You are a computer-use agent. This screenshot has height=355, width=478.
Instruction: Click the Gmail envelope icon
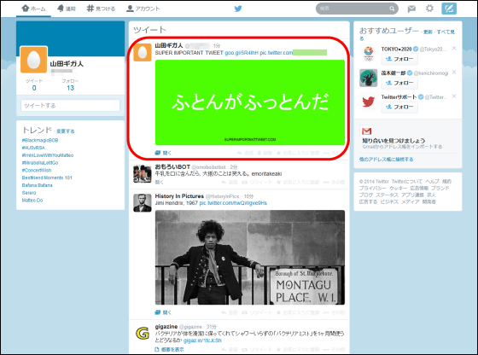coord(366,131)
